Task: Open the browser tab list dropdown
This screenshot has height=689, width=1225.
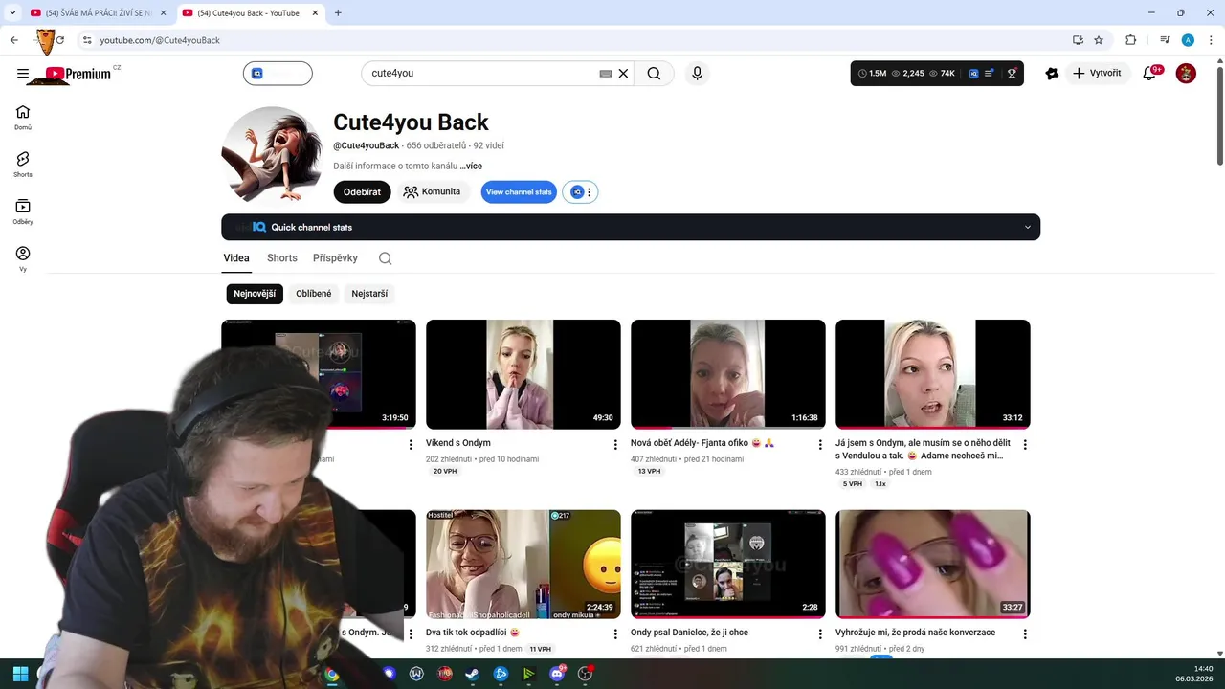Action: coord(12,13)
